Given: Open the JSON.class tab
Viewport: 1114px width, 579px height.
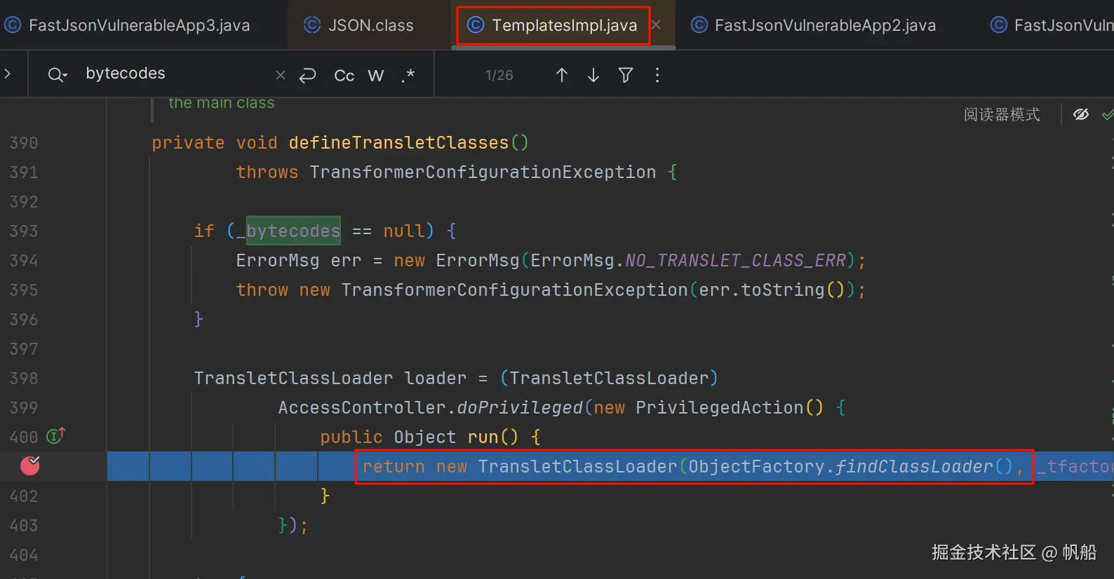Looking at the screenshot, I should [358, 25].
